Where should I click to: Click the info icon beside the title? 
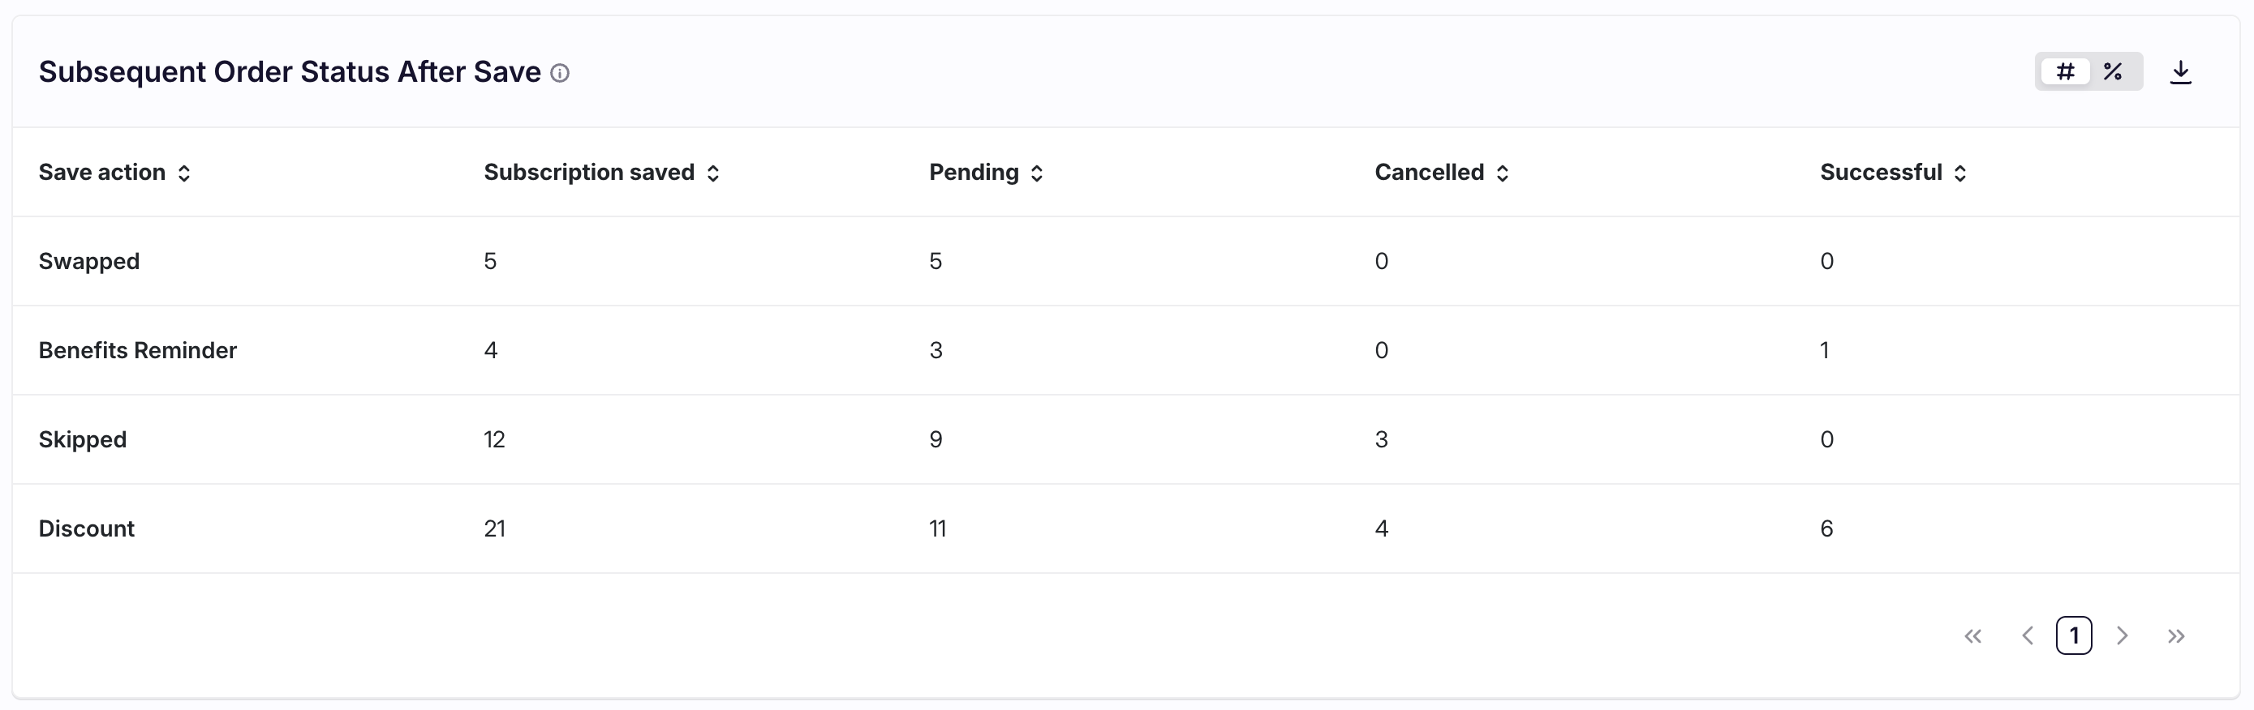coord(560,74)
